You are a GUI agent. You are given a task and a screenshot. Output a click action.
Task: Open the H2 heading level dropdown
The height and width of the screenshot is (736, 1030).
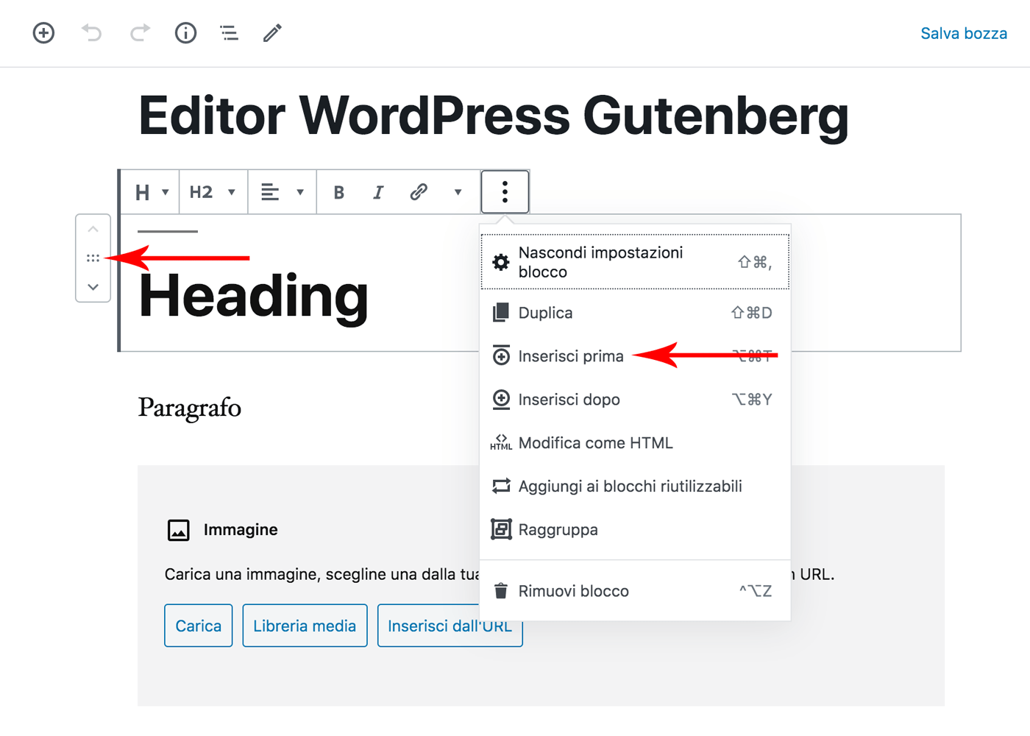213,192
